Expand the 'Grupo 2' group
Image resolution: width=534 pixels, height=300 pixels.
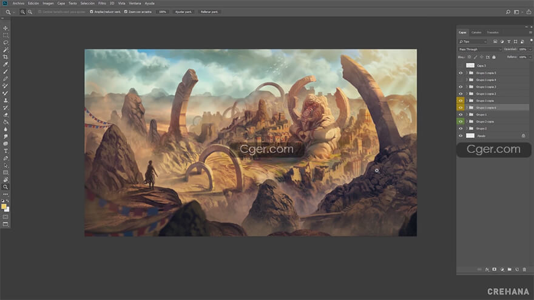coord(467,128)
